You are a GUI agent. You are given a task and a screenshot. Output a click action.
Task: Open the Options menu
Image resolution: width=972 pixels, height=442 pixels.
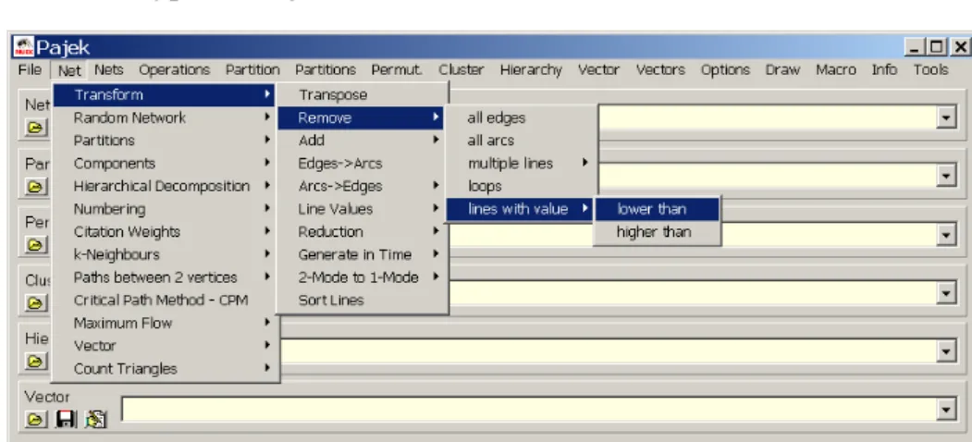[x=725, y=70]
